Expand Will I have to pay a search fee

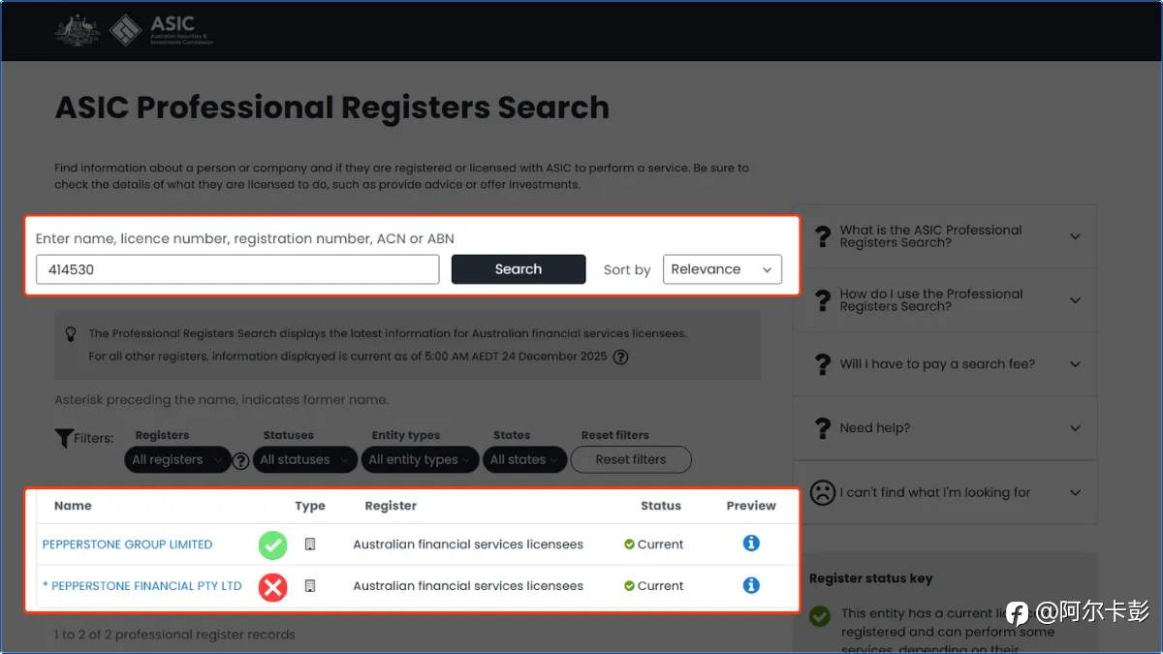(946, 364)
